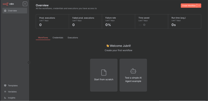Image resolution: width=208 pixels, height=101 pixels.
Task: Open the Time saved stat card
Action: pos(152,21)
